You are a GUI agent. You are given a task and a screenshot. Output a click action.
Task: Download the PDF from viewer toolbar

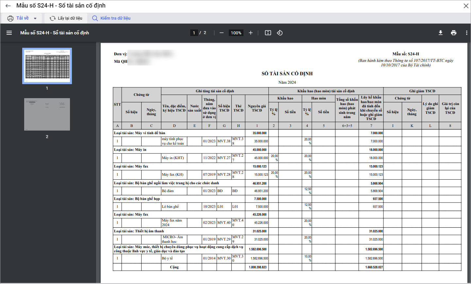tap(441, 33)
